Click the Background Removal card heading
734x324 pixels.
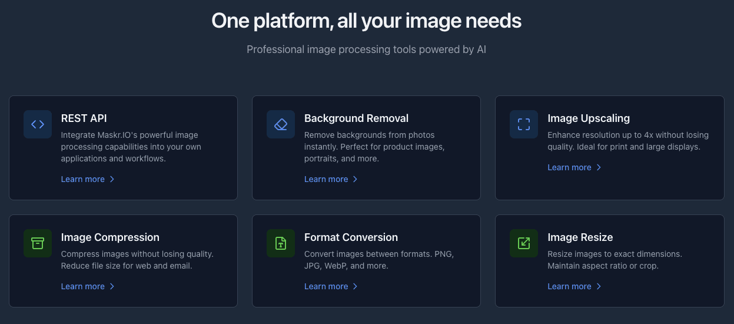[356, 118]
